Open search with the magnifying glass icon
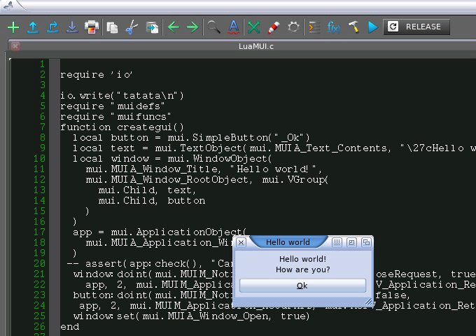This screenshot has width=476, height=336. (x=213, y=27)
